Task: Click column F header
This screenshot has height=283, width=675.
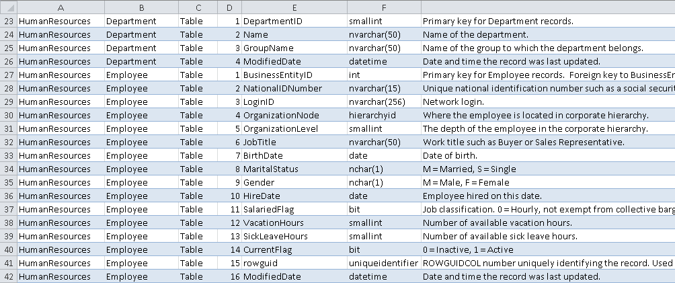Action: (383, 7)
